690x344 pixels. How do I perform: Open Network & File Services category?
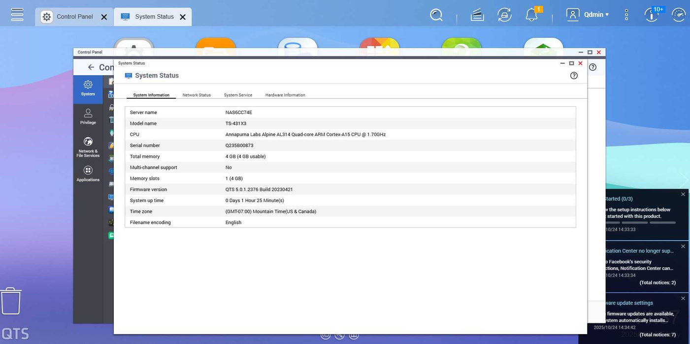point(88,147)
